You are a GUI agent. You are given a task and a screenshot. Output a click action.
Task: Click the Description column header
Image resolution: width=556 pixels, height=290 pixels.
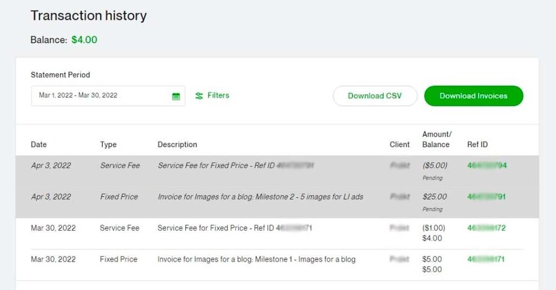177,144
